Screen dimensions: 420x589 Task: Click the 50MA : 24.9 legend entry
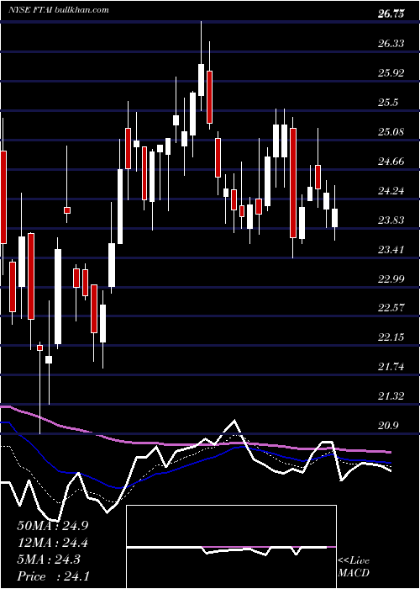click(53, 526)
